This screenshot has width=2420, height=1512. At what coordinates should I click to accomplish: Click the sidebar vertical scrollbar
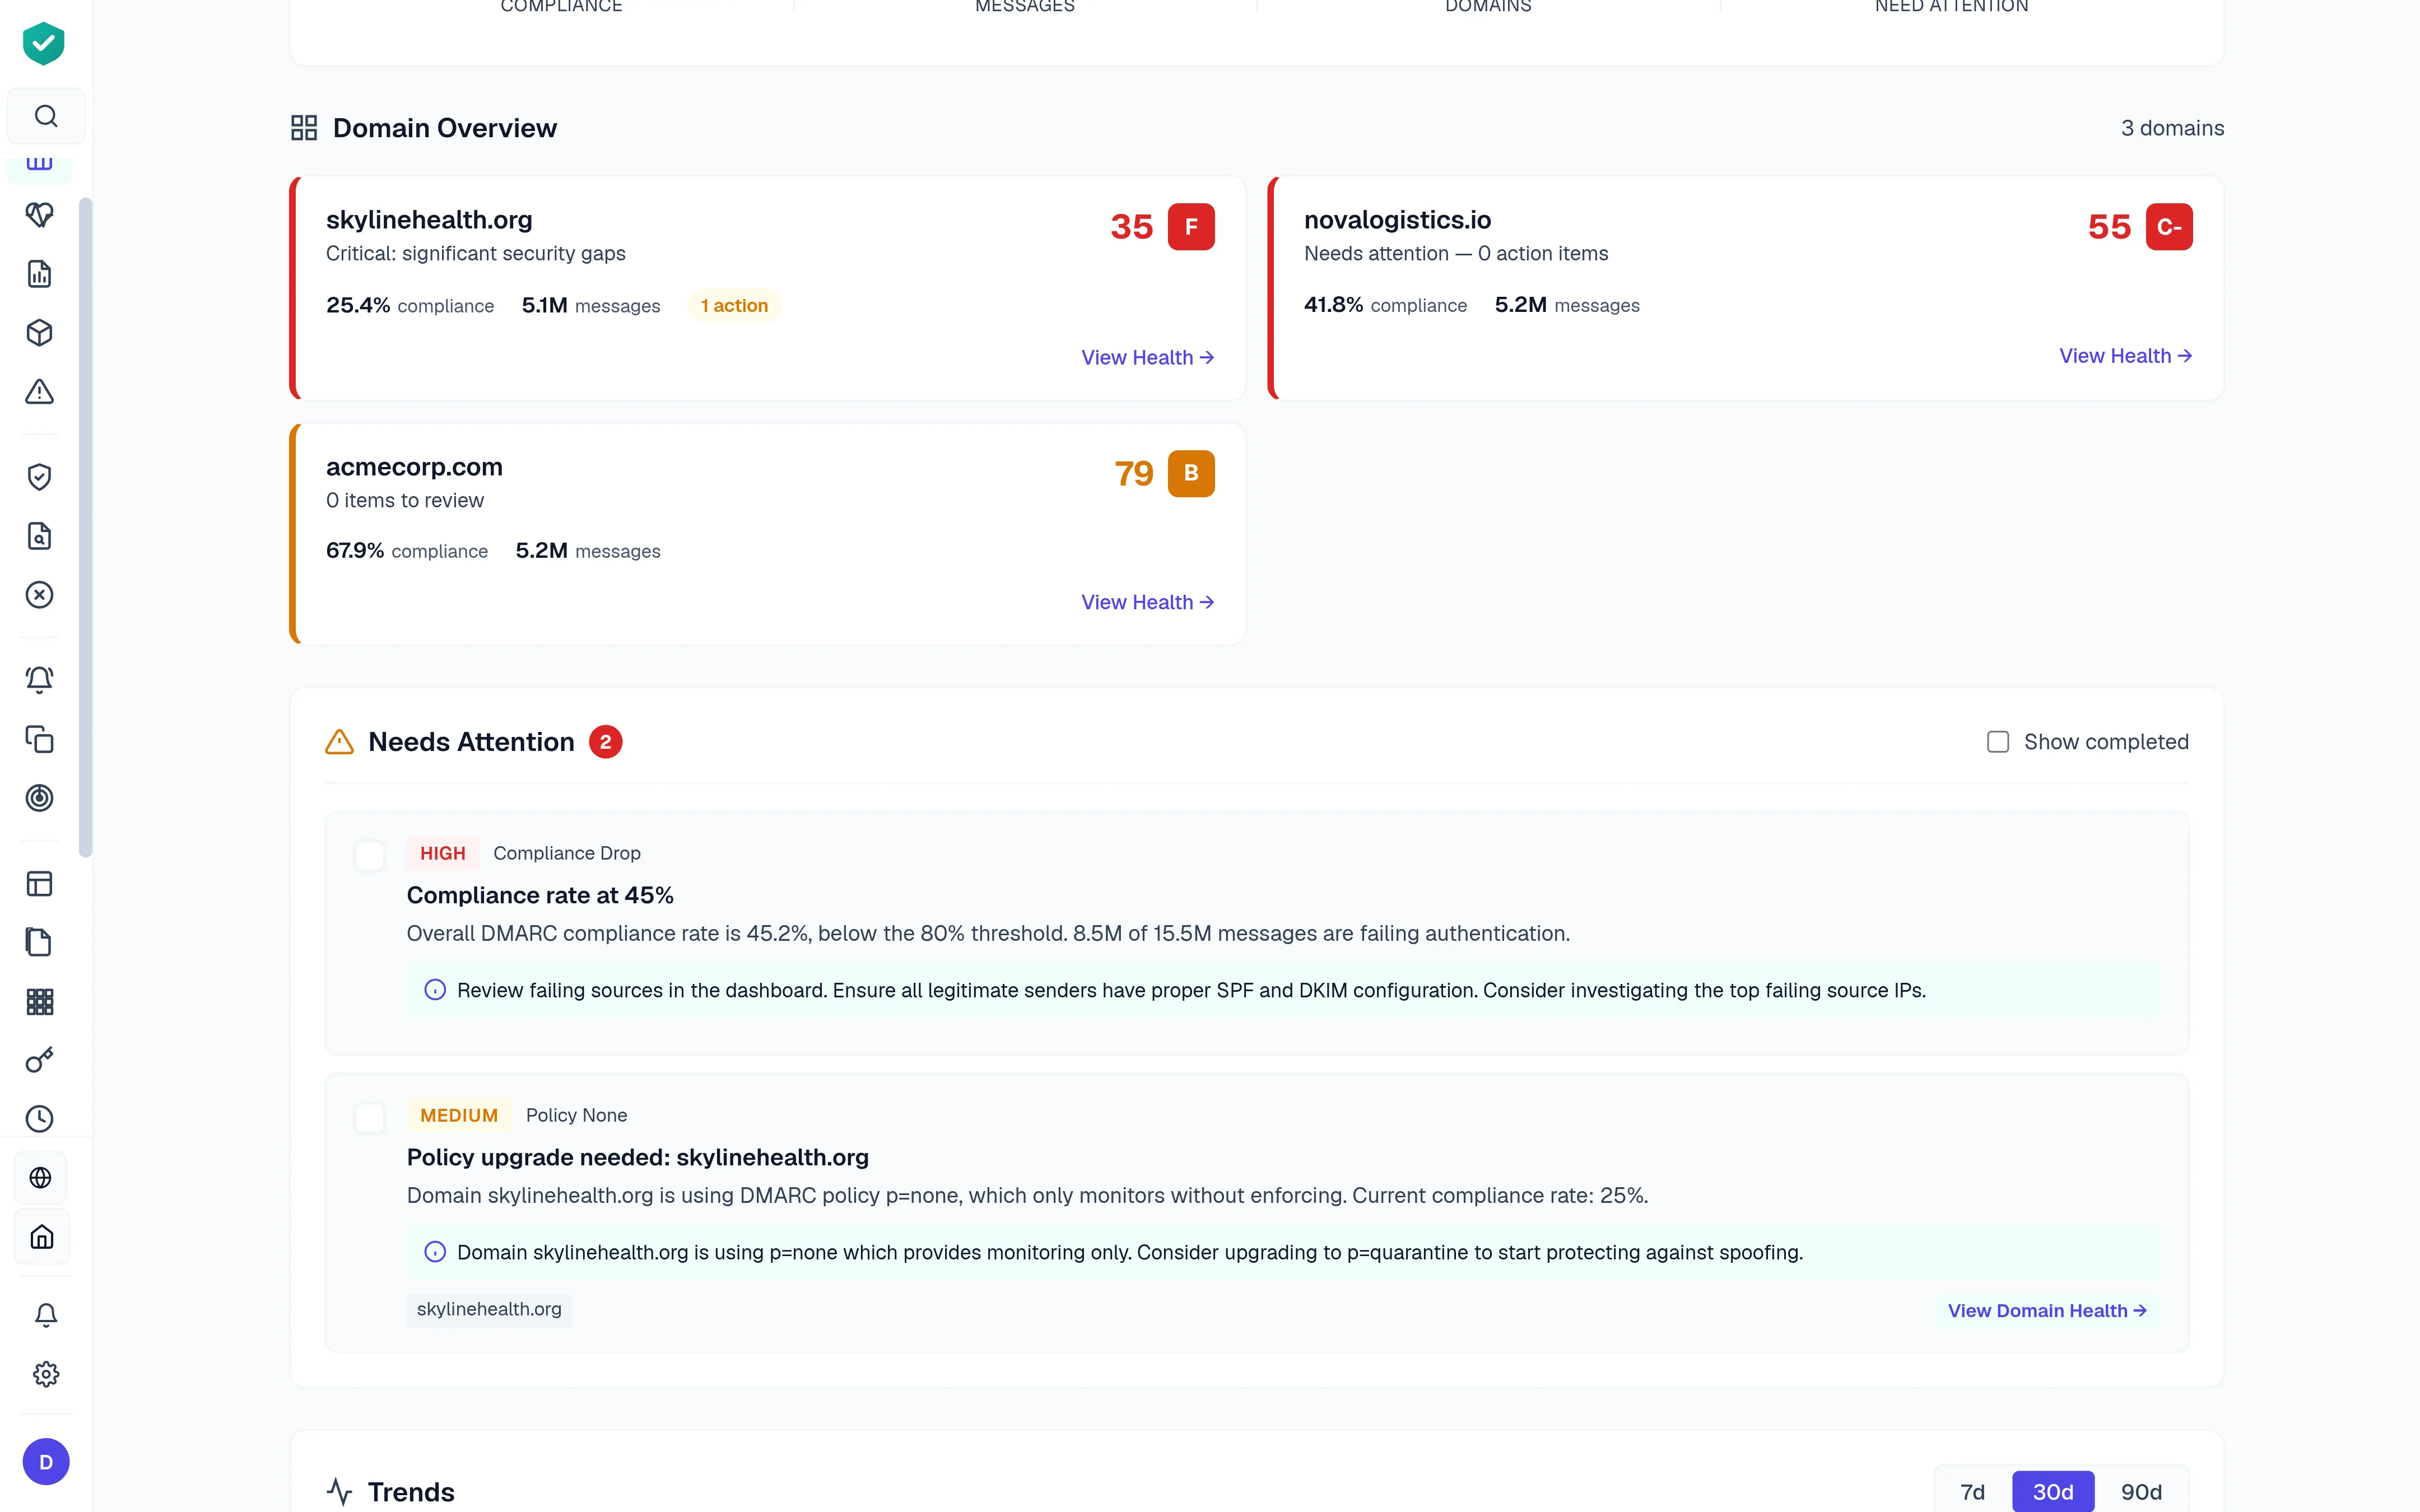click(85, 527)
